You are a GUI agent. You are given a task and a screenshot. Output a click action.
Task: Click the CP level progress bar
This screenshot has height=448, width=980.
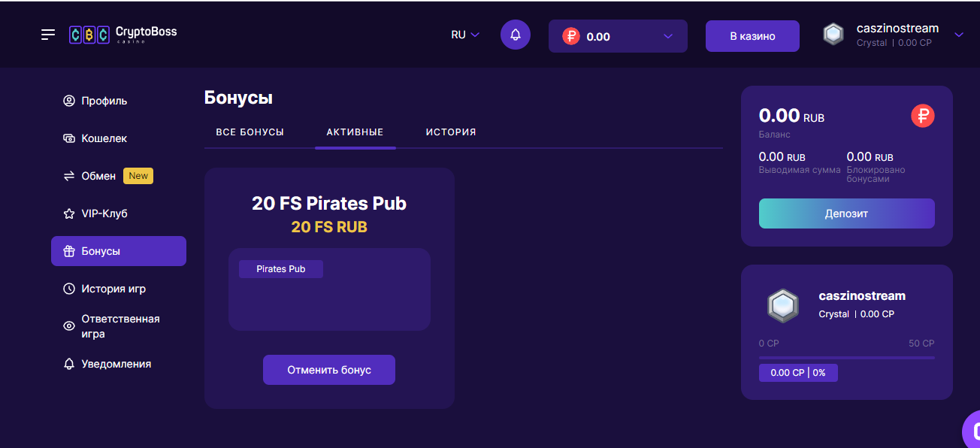846,358
